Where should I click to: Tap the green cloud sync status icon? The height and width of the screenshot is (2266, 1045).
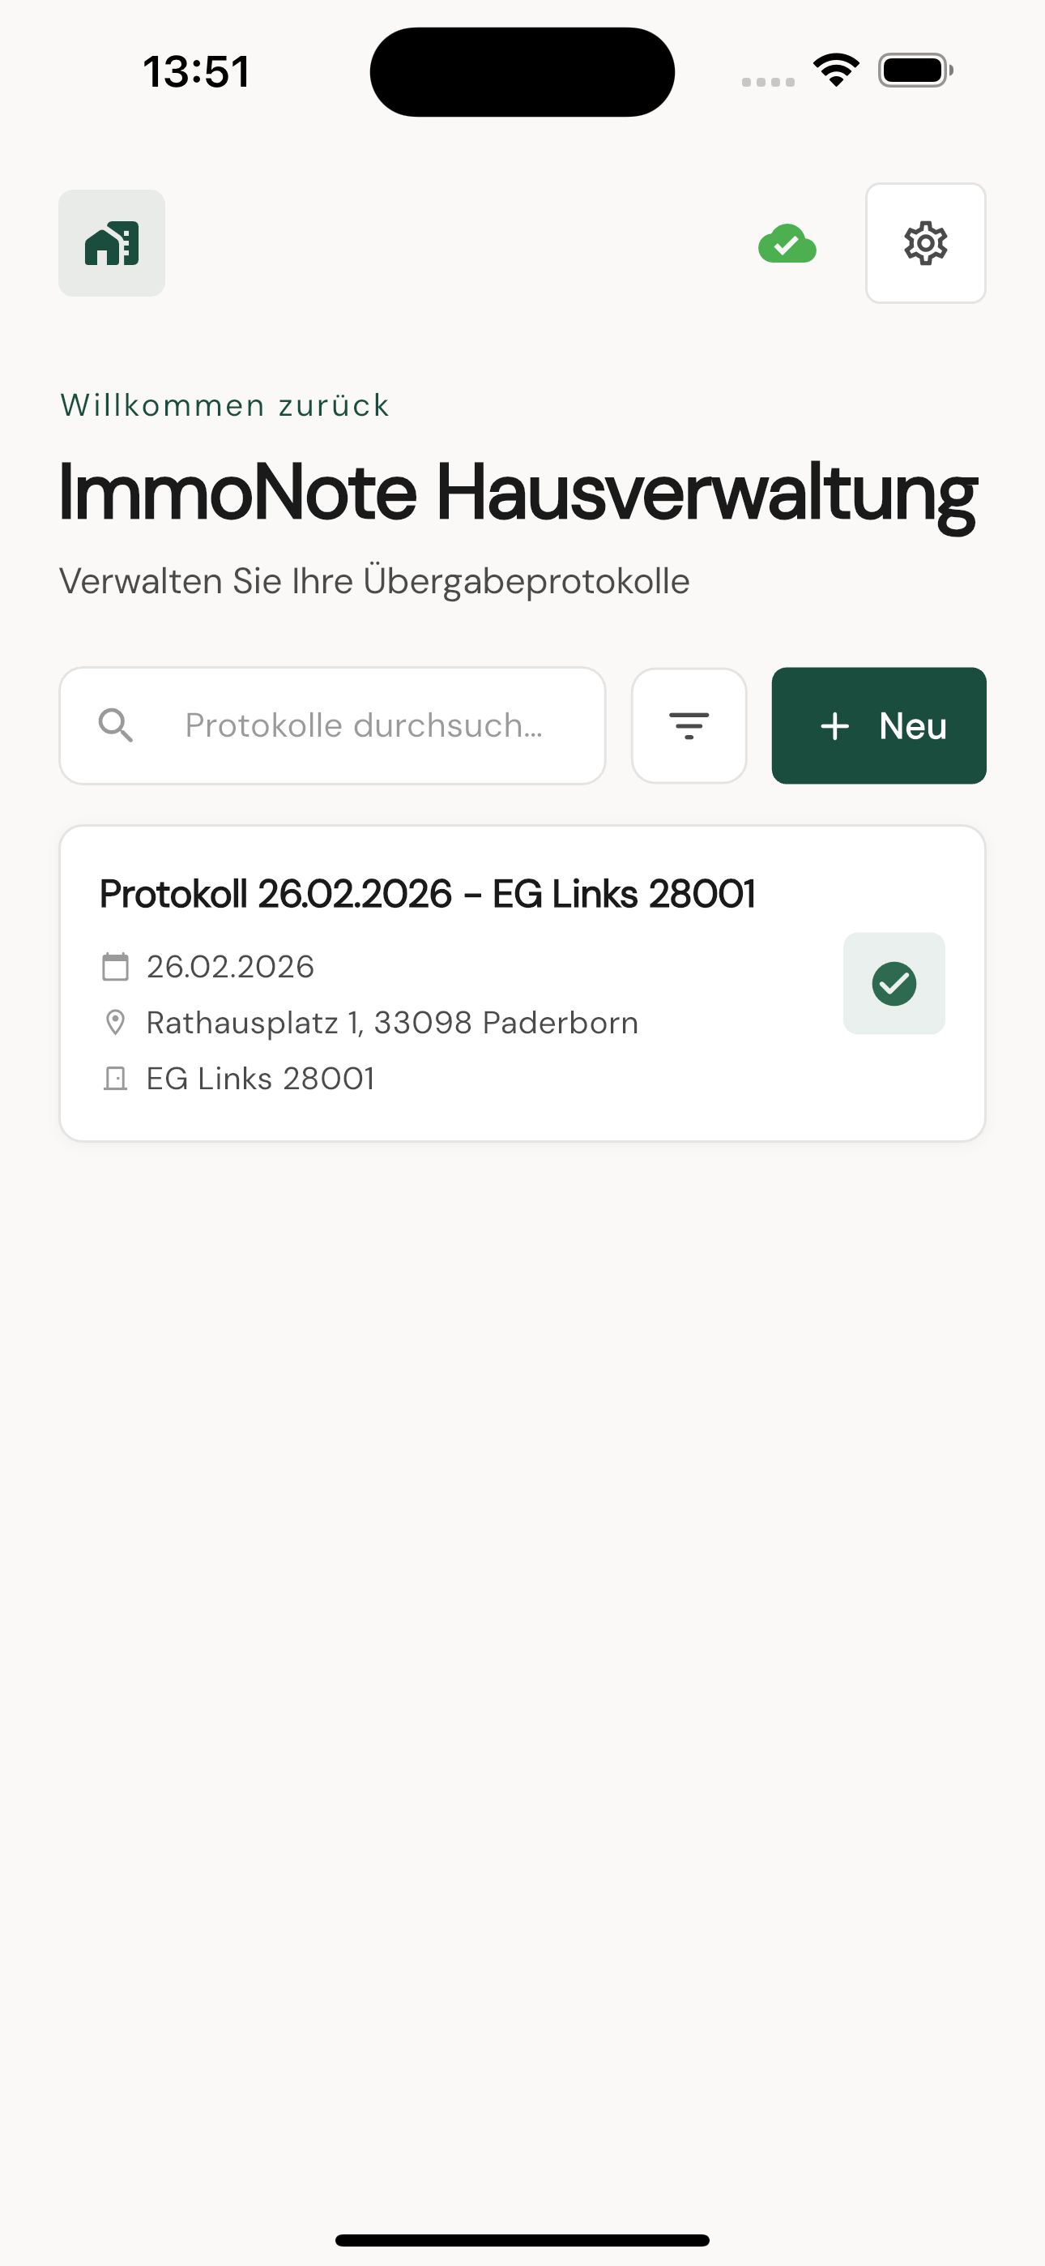[x=787, y=245]
